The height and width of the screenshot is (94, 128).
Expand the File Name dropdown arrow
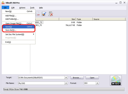point(66,83)
